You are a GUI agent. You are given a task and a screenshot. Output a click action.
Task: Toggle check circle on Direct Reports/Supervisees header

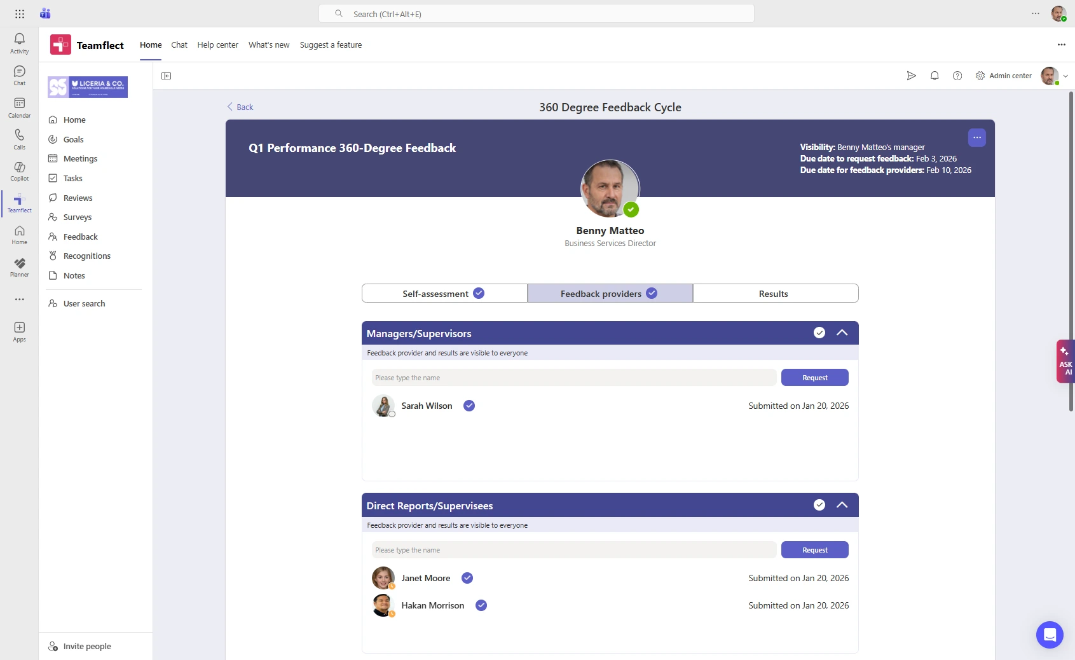tap(819, 504)
